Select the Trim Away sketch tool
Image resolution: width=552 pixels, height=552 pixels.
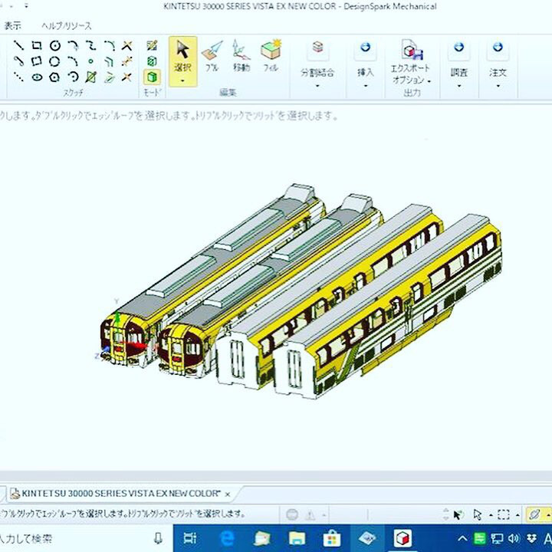[x=127, y=45]
